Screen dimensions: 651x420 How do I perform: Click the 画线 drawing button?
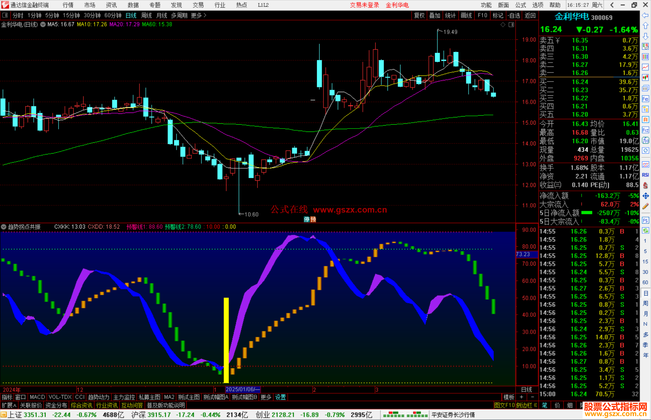click(467, 15)
